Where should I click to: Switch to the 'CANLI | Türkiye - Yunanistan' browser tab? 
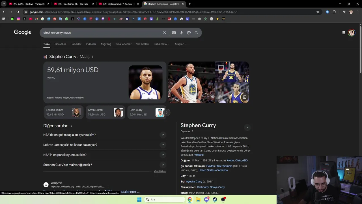(29, 4)
